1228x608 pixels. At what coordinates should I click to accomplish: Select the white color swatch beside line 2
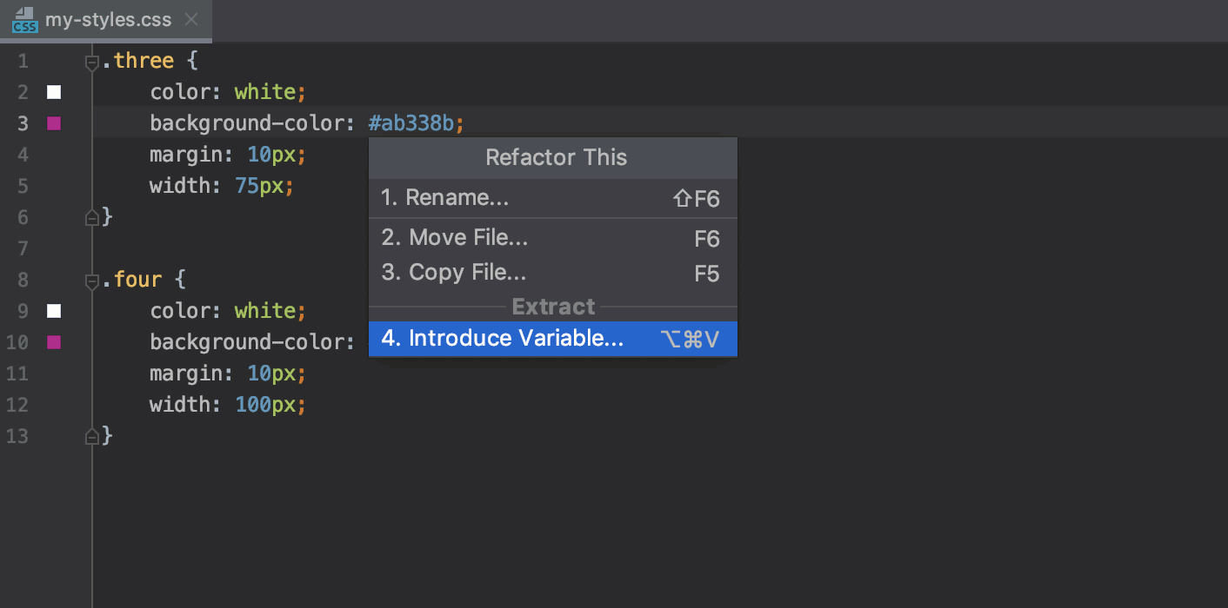(53, 92)
